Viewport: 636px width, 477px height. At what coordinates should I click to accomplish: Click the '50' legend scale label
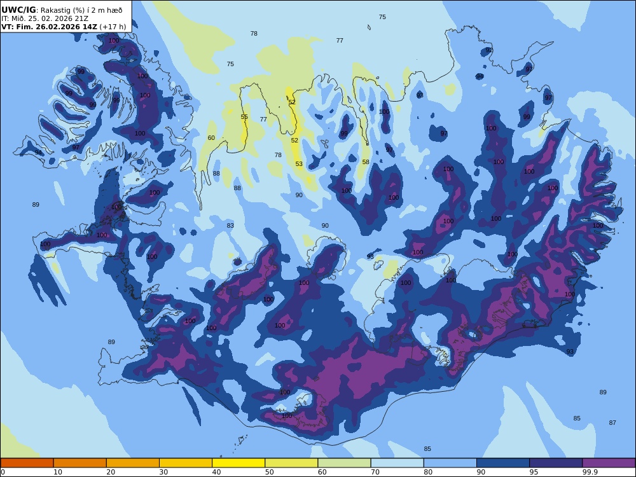click(x=269, y=472)
